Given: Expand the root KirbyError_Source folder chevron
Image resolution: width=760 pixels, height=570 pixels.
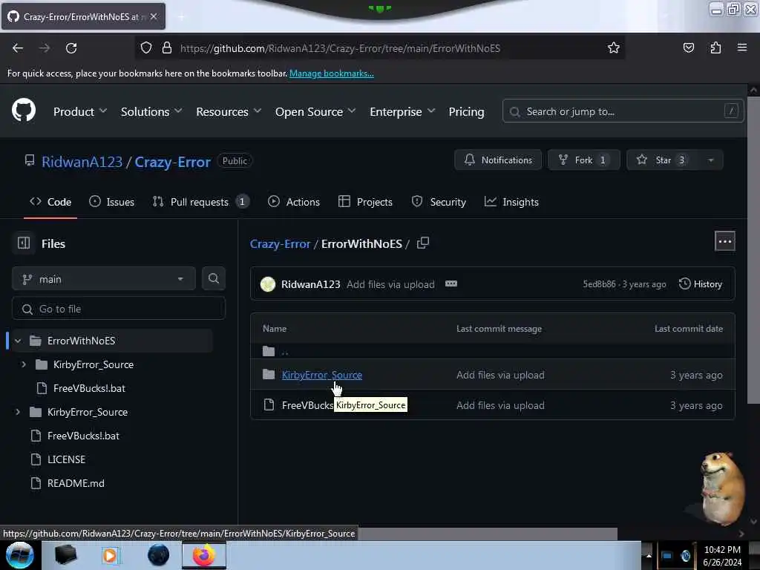Looking at the screenshot, I should pos(18,412).
